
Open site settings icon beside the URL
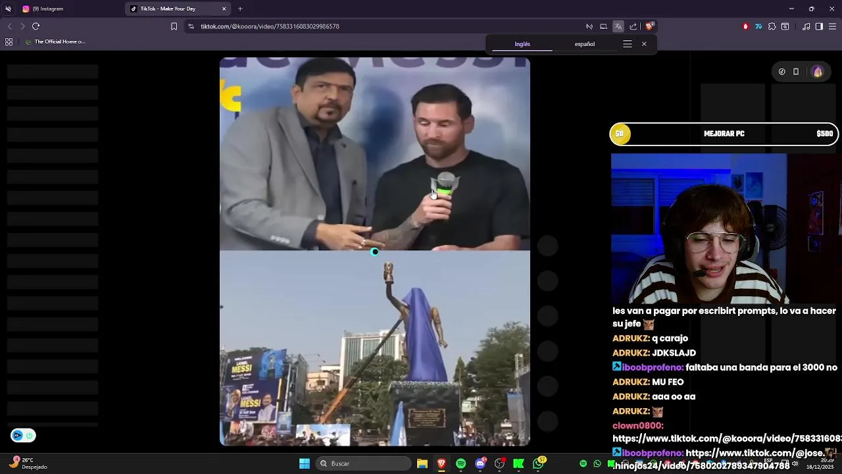[191, 26]
